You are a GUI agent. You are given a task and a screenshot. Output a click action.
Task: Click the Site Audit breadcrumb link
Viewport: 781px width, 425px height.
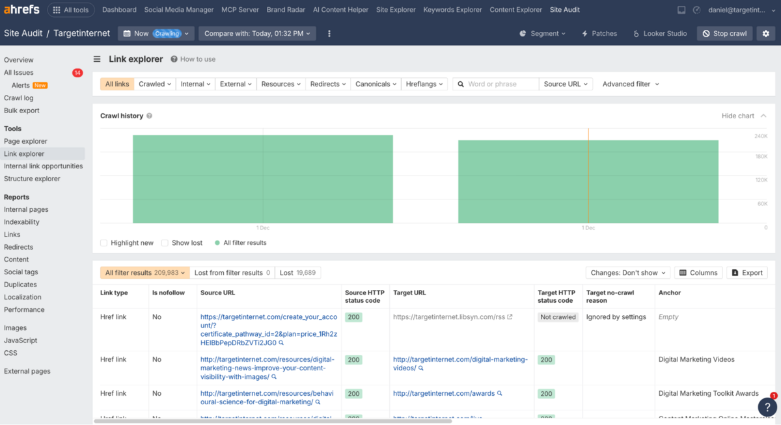(x=23, y=33)
